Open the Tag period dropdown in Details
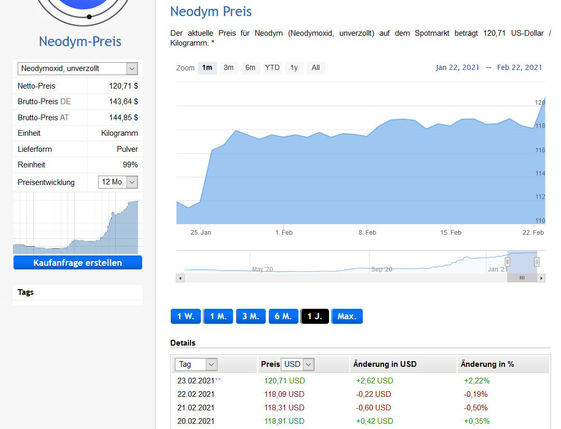This screenshot has height=429, width=561. pos(196,364)
